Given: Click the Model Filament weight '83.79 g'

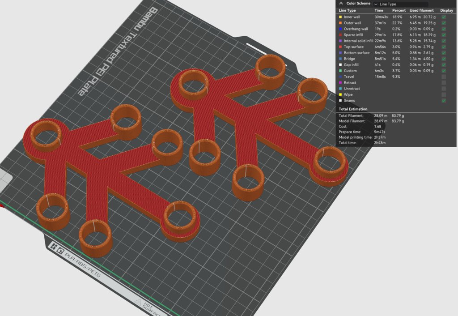Looking at the screenshot, I should pos(398,121).
